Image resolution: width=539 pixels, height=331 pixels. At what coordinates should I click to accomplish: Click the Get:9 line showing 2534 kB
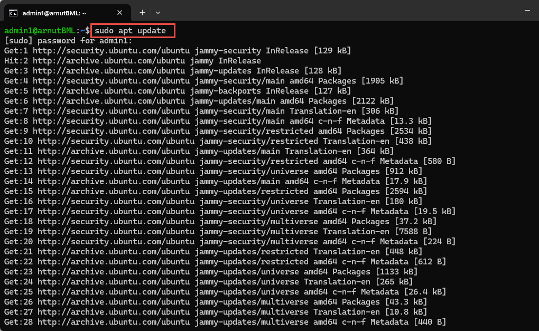click(x=218, y=131)
